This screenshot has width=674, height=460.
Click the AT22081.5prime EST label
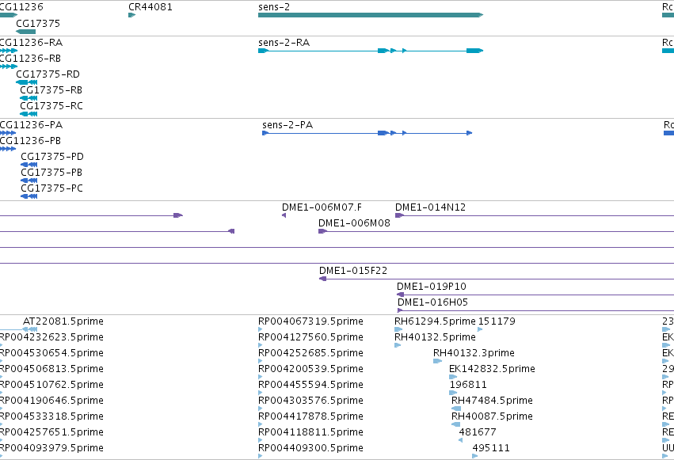click(63, 321)
